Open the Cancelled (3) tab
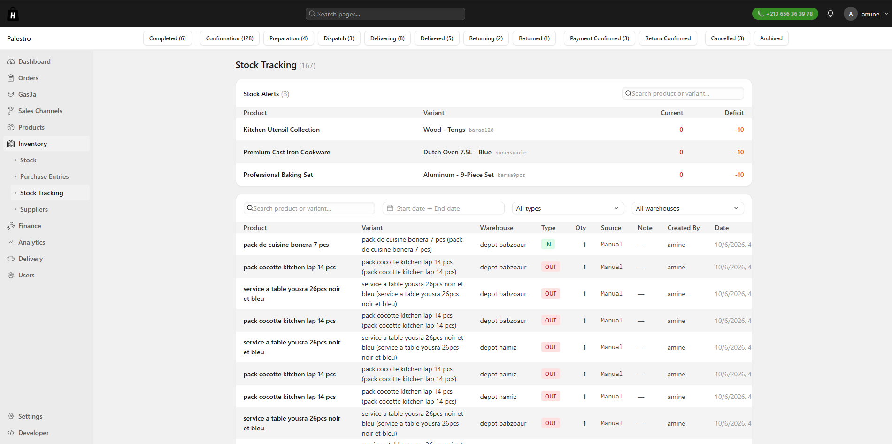The height and width of the screenshot is (444, 892). click(x=727, y=38)
